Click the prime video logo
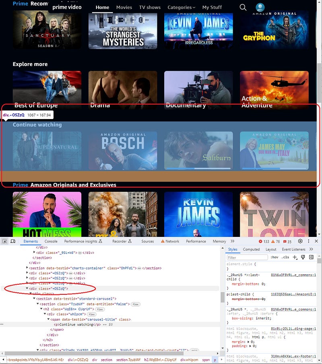Screen dimensions: 322x364 tap(67, 7)
